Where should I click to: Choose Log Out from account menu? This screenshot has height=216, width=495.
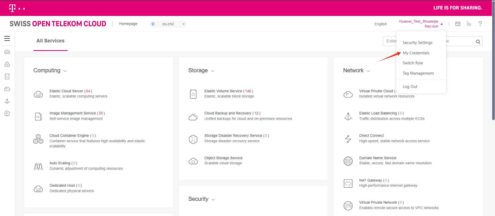(410, 87)
